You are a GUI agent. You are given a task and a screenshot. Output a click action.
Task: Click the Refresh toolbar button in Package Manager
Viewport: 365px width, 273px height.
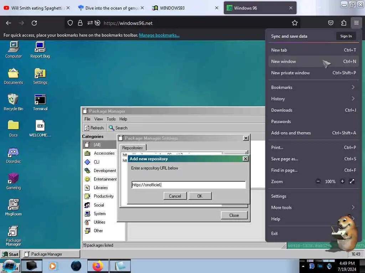click(94, 128)
